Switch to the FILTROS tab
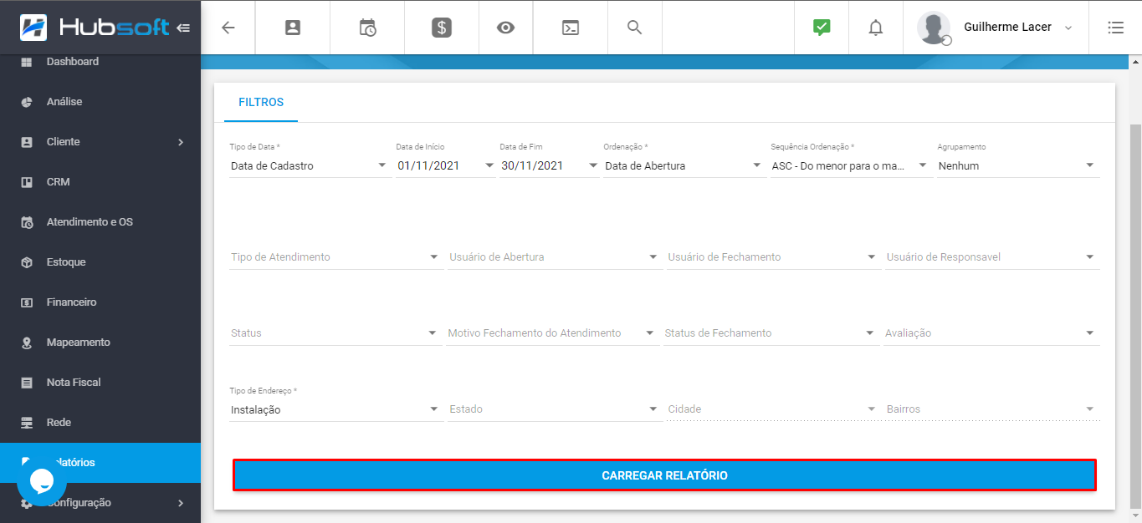 (x=260, y=101)
